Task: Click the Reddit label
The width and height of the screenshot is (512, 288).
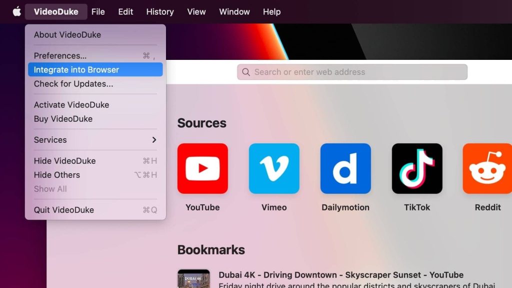Action: coord(487,207)
